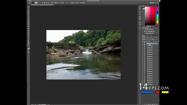Open the Essentials workspace switcher
The width and height of the screenshot is (187, 105).
(154, 3)
